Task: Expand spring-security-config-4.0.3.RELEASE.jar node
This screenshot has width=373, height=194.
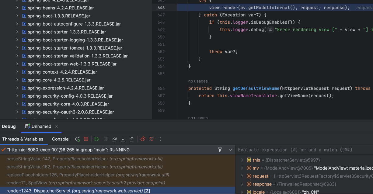Action: 17,96
